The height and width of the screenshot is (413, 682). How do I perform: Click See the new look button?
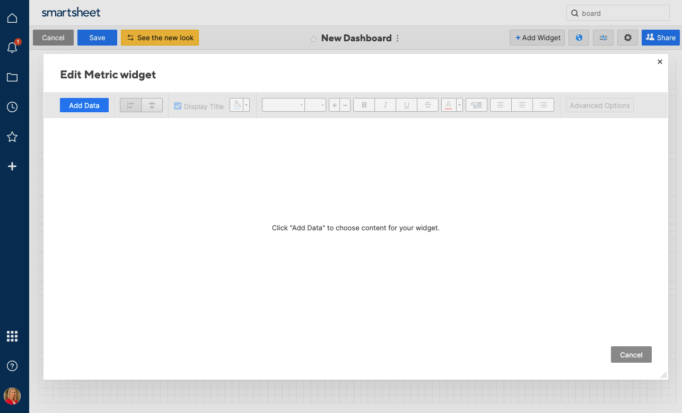click(x=160, y=38)
